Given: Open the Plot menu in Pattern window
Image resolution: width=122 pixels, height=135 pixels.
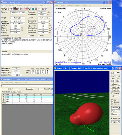Looking at the screenshot, I should pyautogui.click(x=90, y=5).
